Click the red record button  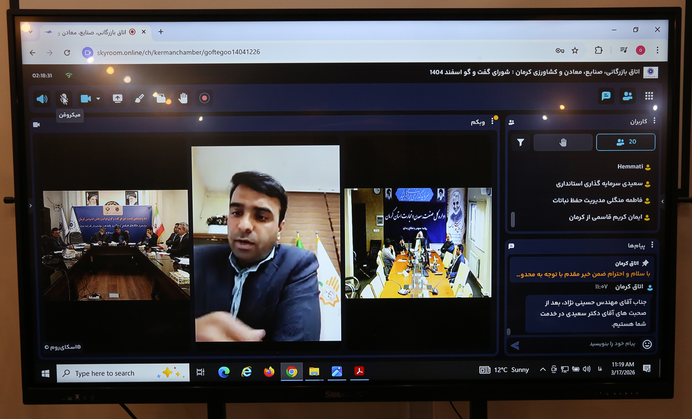(204, 98)
